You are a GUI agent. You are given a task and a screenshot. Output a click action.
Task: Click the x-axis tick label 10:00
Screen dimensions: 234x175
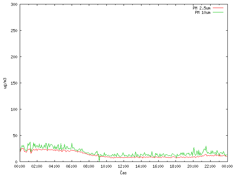click(x=106, y=166)
